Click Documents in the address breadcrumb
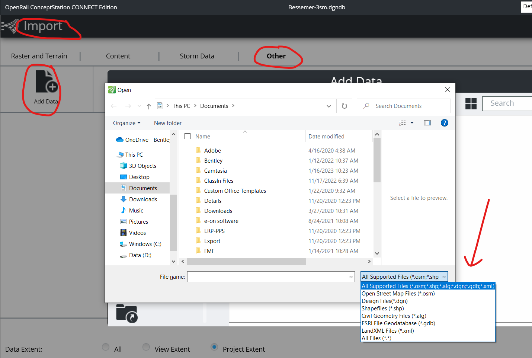This screenshot has height=358, width=532. (x=214, y=106)
